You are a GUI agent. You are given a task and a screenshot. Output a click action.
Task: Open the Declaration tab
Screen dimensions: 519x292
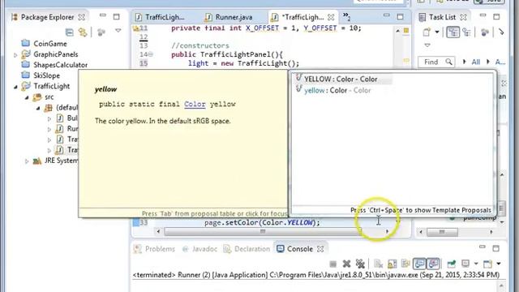(247, 249)
